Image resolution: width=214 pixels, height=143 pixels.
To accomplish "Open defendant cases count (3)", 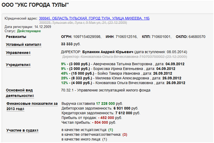I will click(125, 135).
